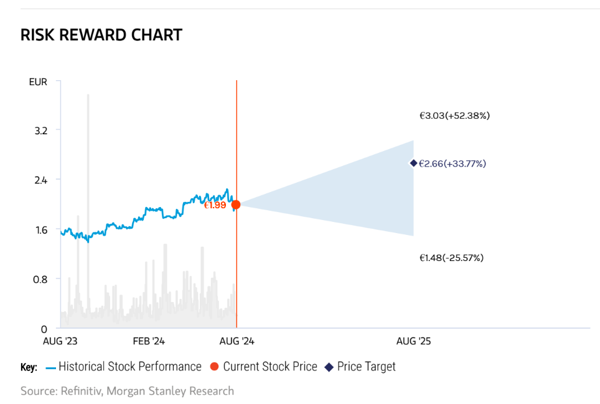Click the €1.99 current price label
Image resolution: width=600 pixels, height=404 pixels.
coord(215,204)
